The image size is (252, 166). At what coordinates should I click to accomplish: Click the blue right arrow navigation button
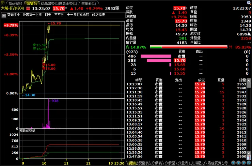pyautogui.click(x=243, y=163)
